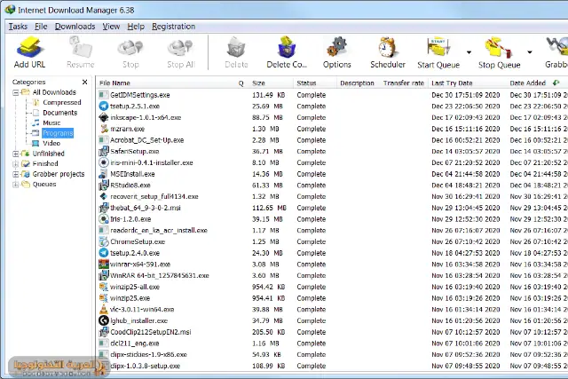Click the Resume toolbar icon

tap(81, 48)
